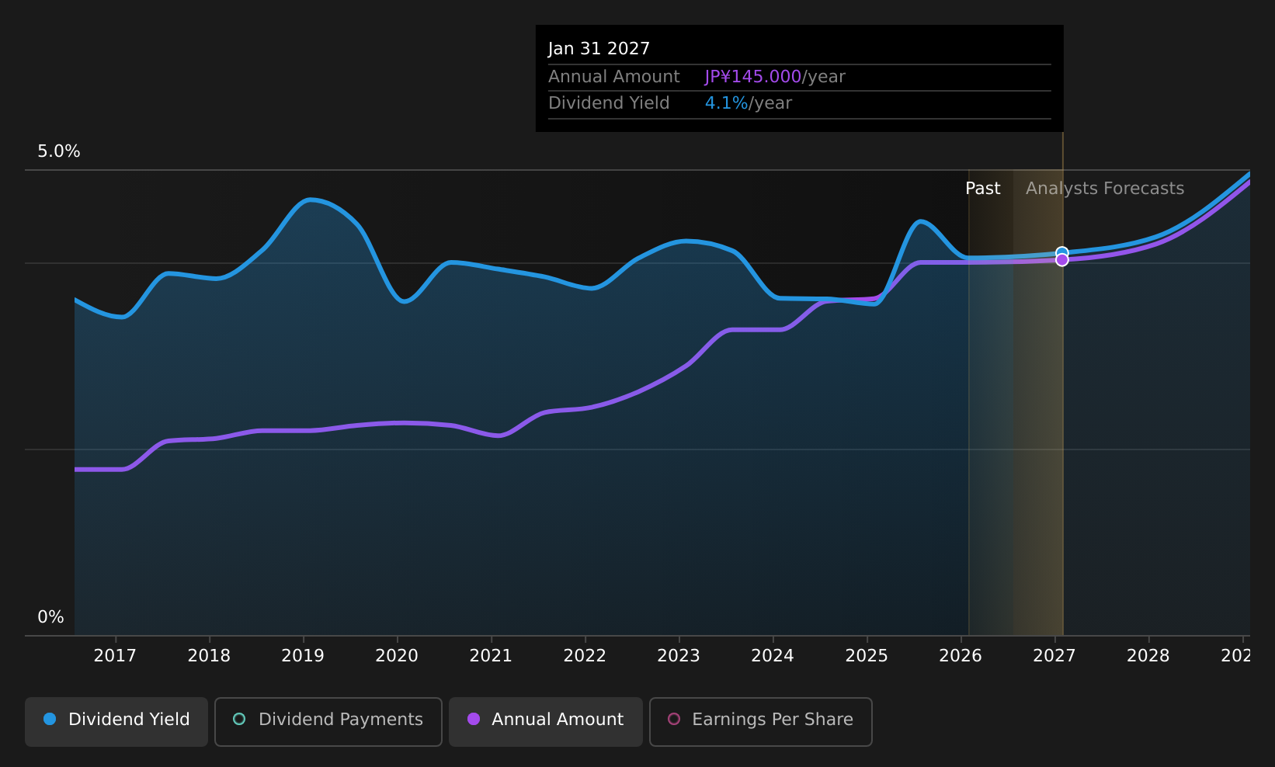
Task: Click the 2021 x-axis label
Action: click(491, 656)
